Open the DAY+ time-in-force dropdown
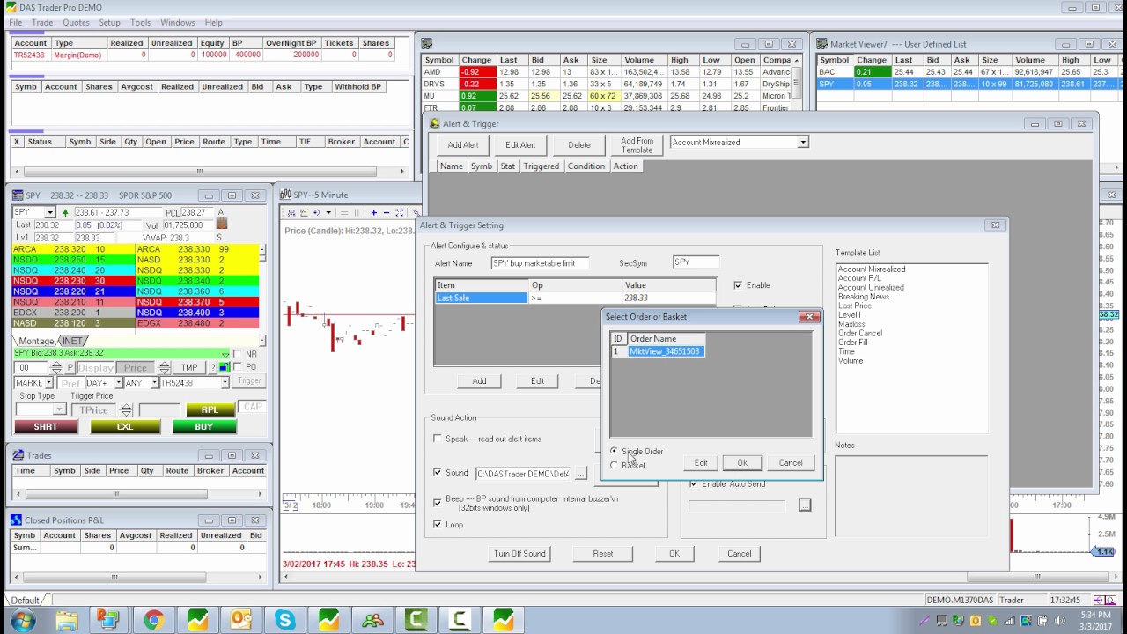 [x=118, y=383]
